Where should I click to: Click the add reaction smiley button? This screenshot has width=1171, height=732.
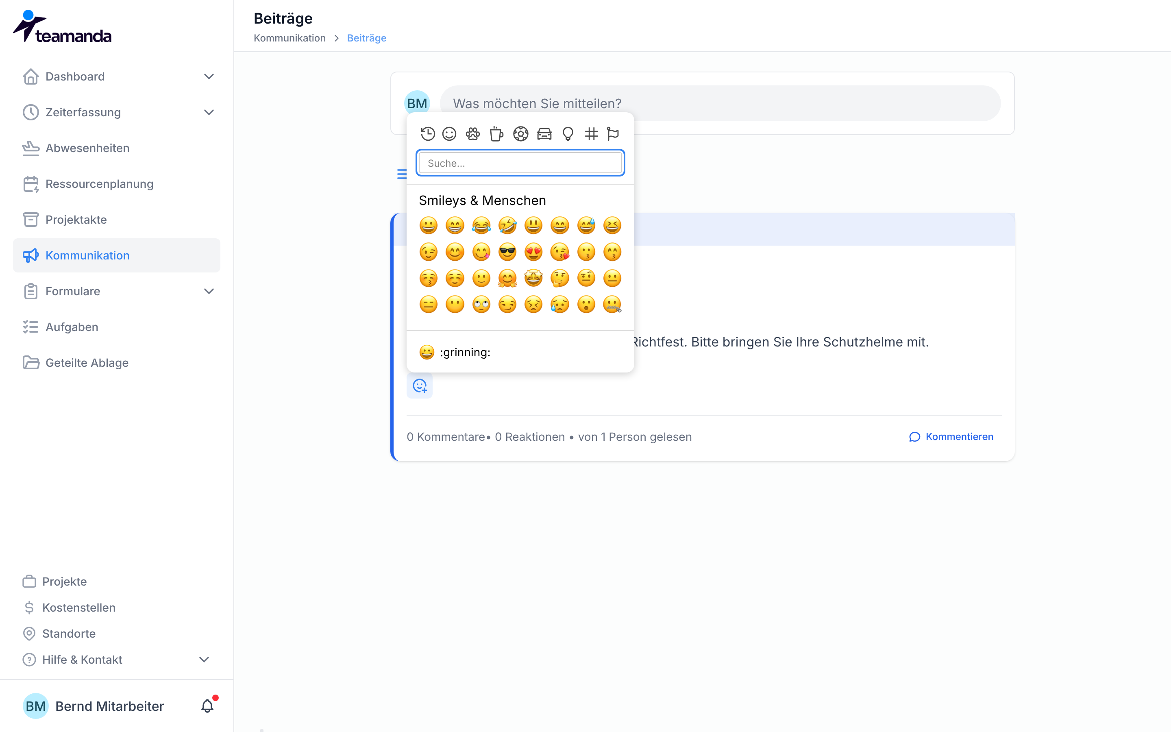click(420, 386)
